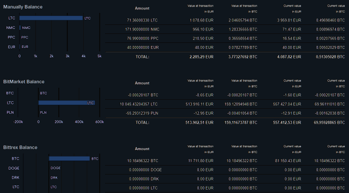
Task: Click the -55,29312319 PPLN amount row
Action: tap(225, 113)
